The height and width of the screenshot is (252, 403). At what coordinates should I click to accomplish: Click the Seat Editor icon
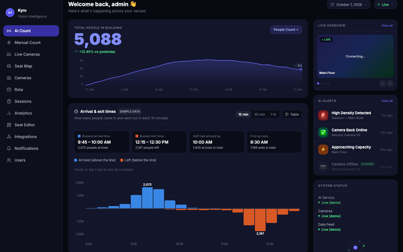[x=9, y=125]
